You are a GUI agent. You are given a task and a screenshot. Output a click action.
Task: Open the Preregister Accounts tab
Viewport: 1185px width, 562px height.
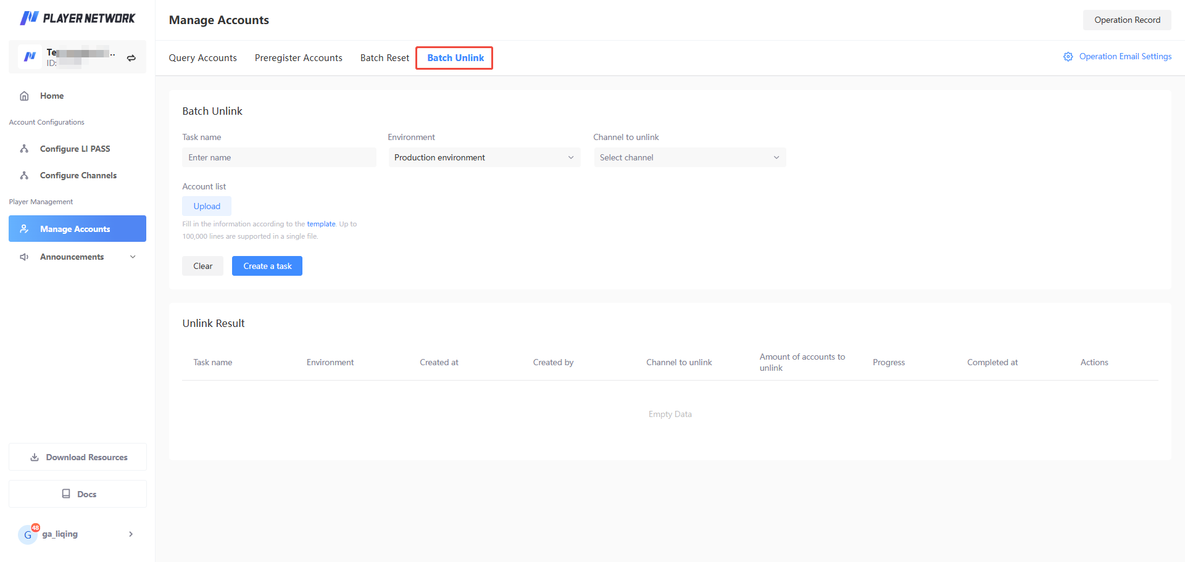pyautogui.click(x=298, y=58)
